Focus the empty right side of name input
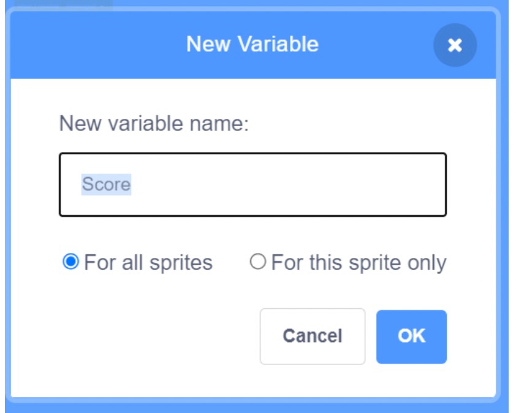516x413 pixels. [368, 184]
